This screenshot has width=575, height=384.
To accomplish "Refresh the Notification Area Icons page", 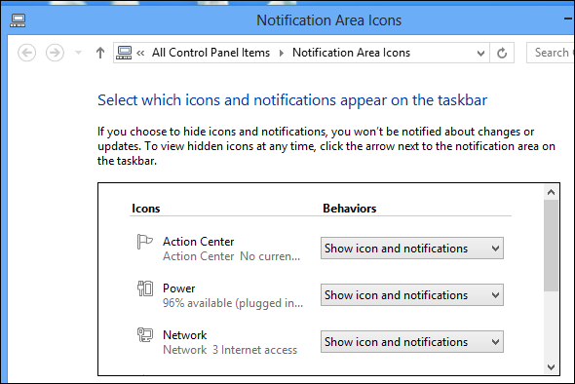I will click(502, 53).
